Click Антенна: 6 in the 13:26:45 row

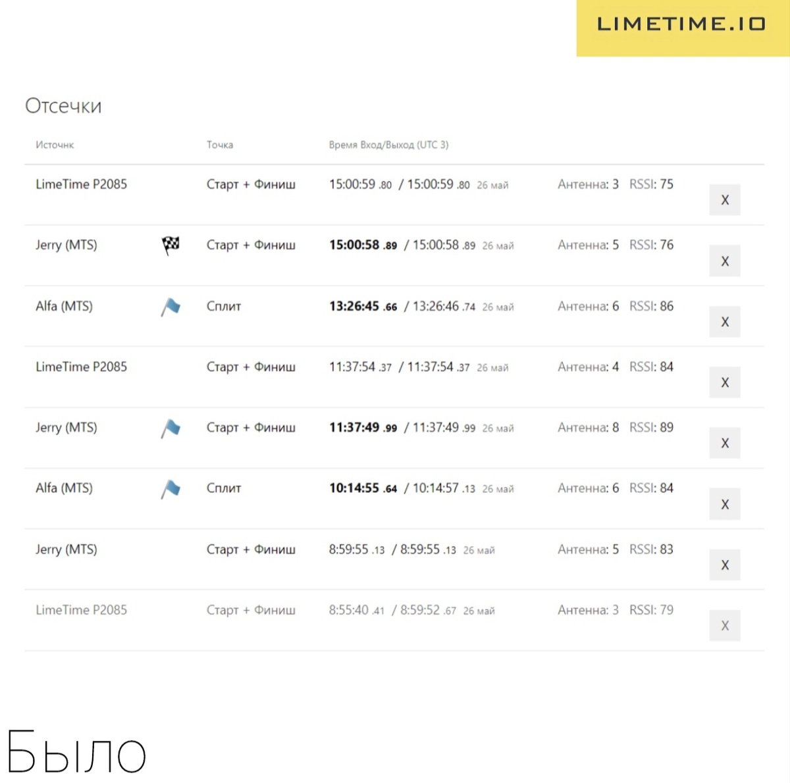(x=588, y=306)
